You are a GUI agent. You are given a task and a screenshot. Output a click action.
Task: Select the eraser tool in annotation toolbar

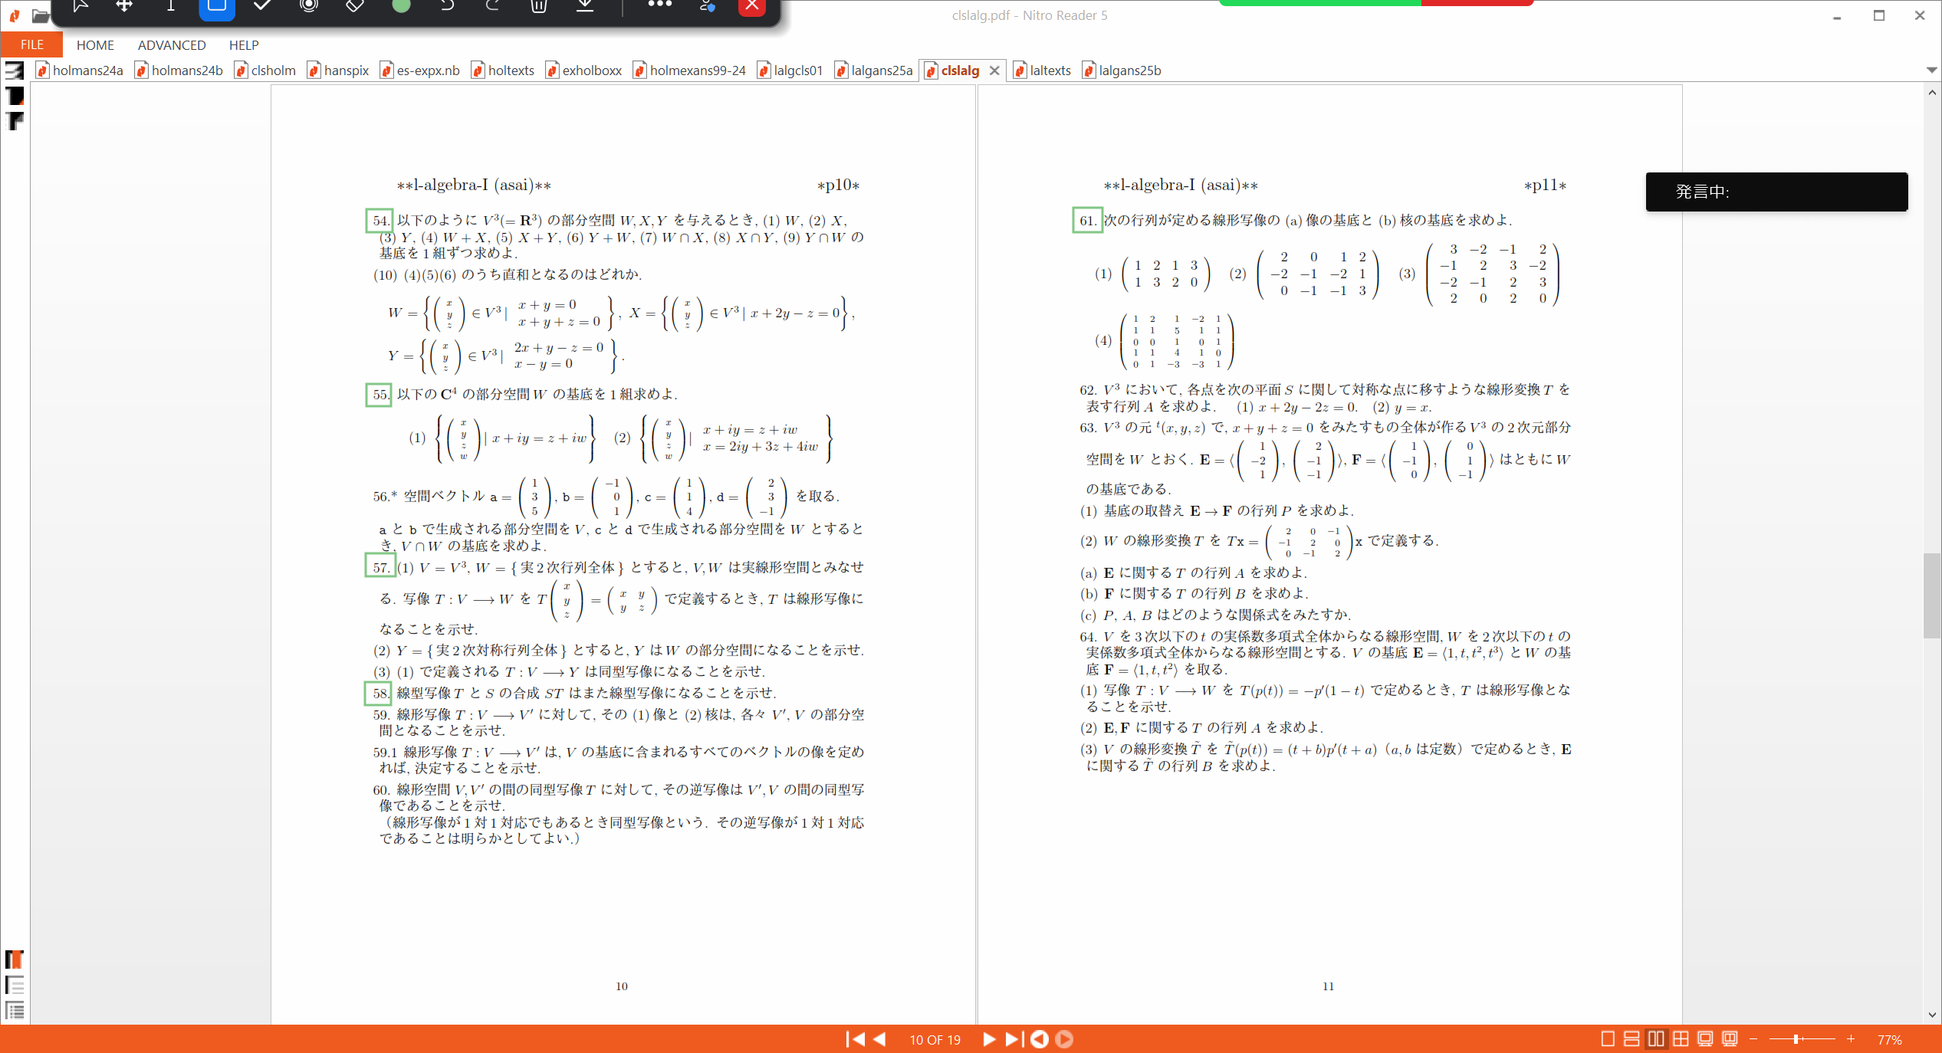pos(355,6)
